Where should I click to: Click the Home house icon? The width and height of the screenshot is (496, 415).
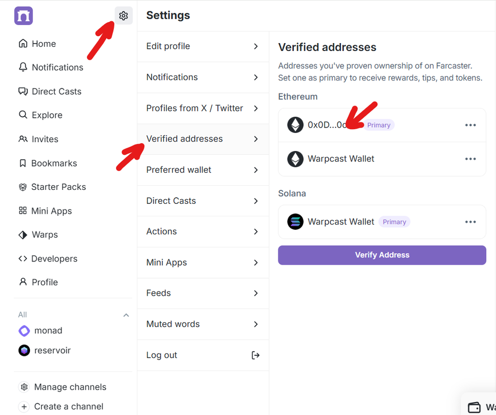tap(23, 44)
